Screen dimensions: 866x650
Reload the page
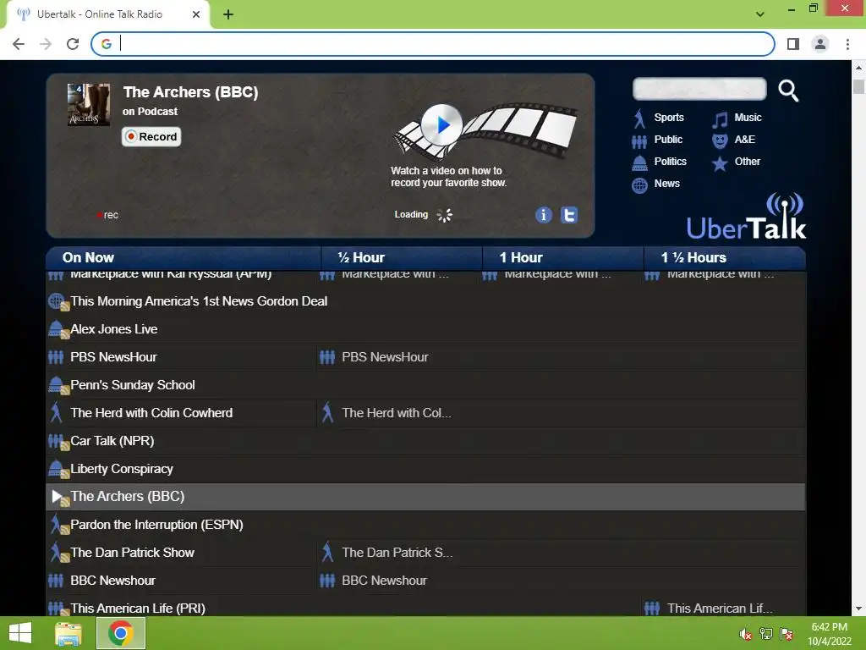tap(73, 44)
